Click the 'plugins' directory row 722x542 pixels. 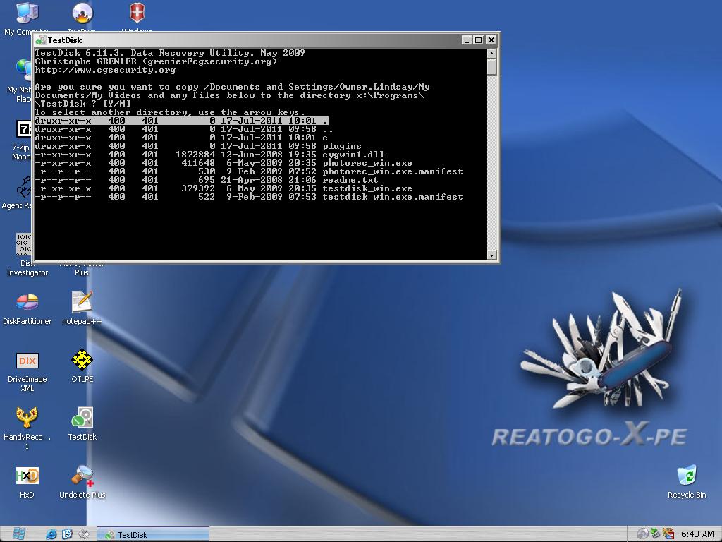coord(198,146)
